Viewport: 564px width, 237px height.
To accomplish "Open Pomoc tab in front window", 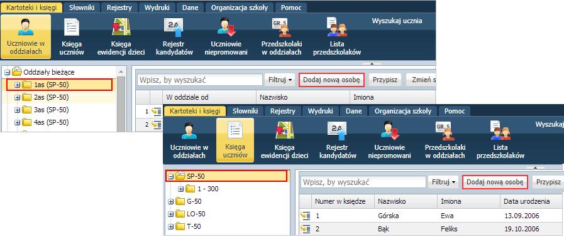I will [x=455, y=111].
